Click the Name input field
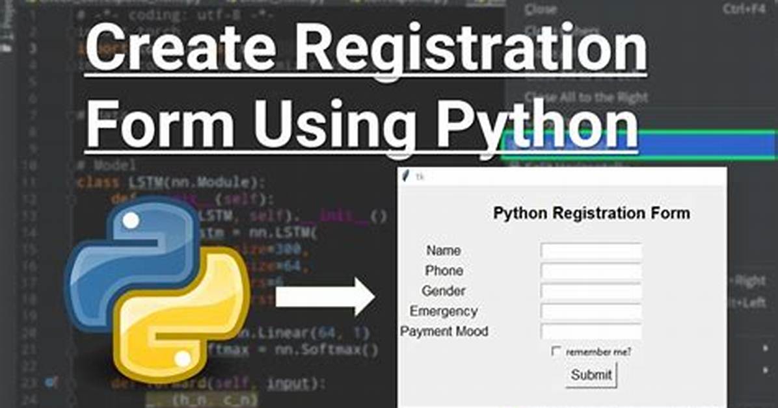The image size is (778, 408). 591,251
